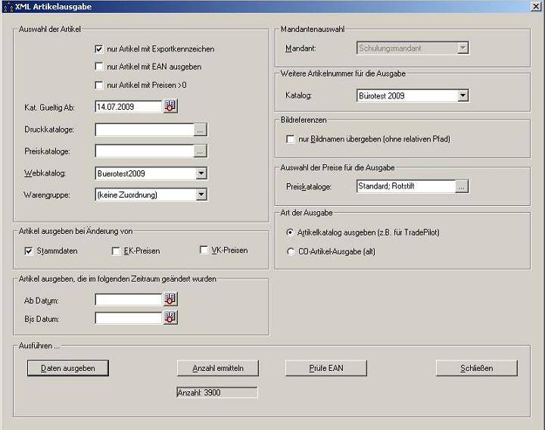Open the Webkatalog dropdown
Image resolution: width=545 pixels, height=430 pixels.
point(201,173)
